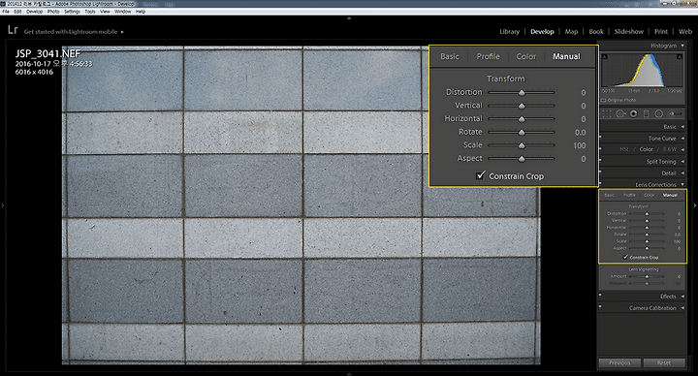Click the histogram graph
This screenshot has height=376, width=698.
point(642,70)
